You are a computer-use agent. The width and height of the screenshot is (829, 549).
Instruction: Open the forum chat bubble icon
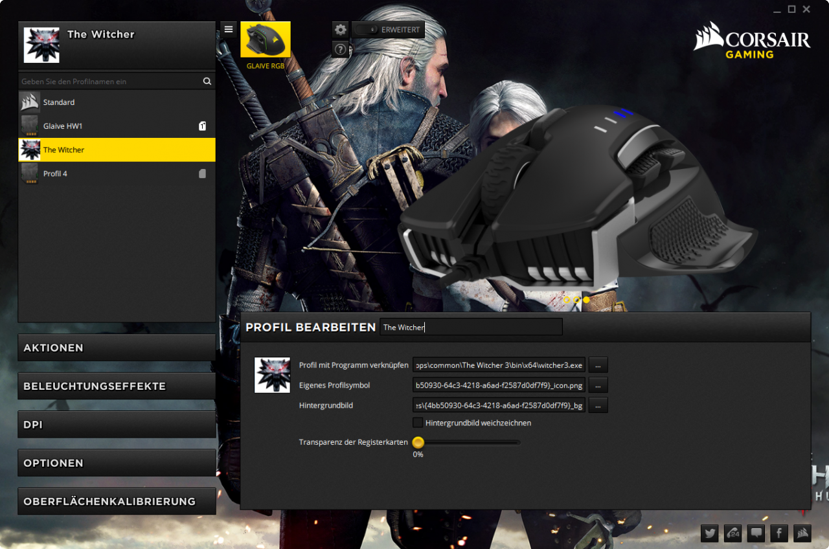pyautogui.click(x=756, y=533)
